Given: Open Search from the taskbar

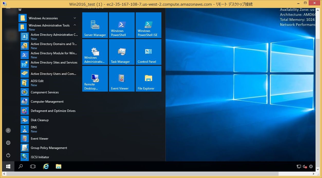Looking at the screenshot, I should 21,166.
